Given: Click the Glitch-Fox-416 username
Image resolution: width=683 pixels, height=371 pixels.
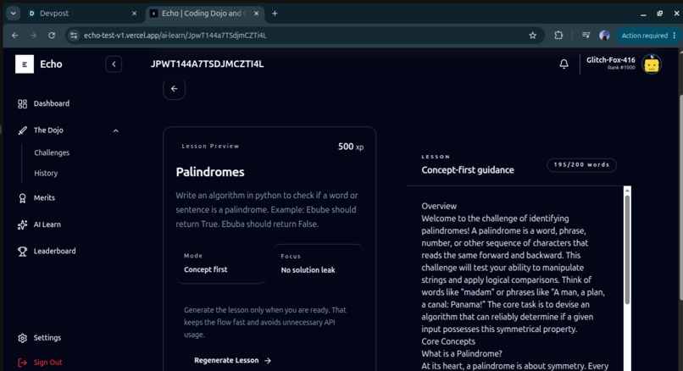Looking at the screenshot, I should [611, 60].
